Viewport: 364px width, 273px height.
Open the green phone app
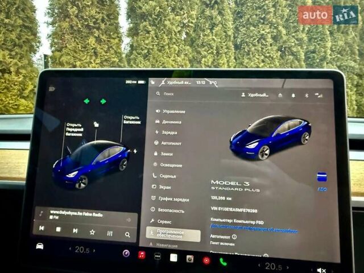click(223, 262)
